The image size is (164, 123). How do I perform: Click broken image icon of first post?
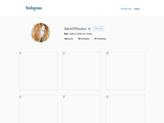coord(21,53)
